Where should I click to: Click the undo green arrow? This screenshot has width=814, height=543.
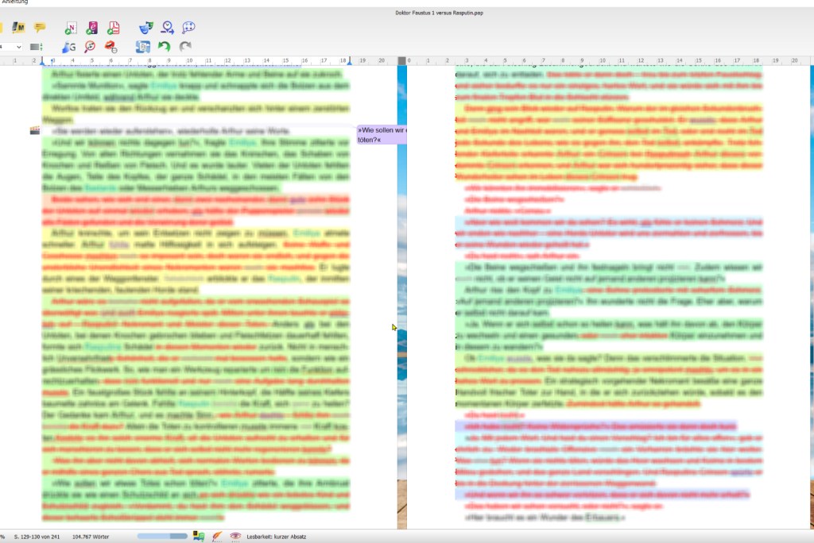coord(164,47)
